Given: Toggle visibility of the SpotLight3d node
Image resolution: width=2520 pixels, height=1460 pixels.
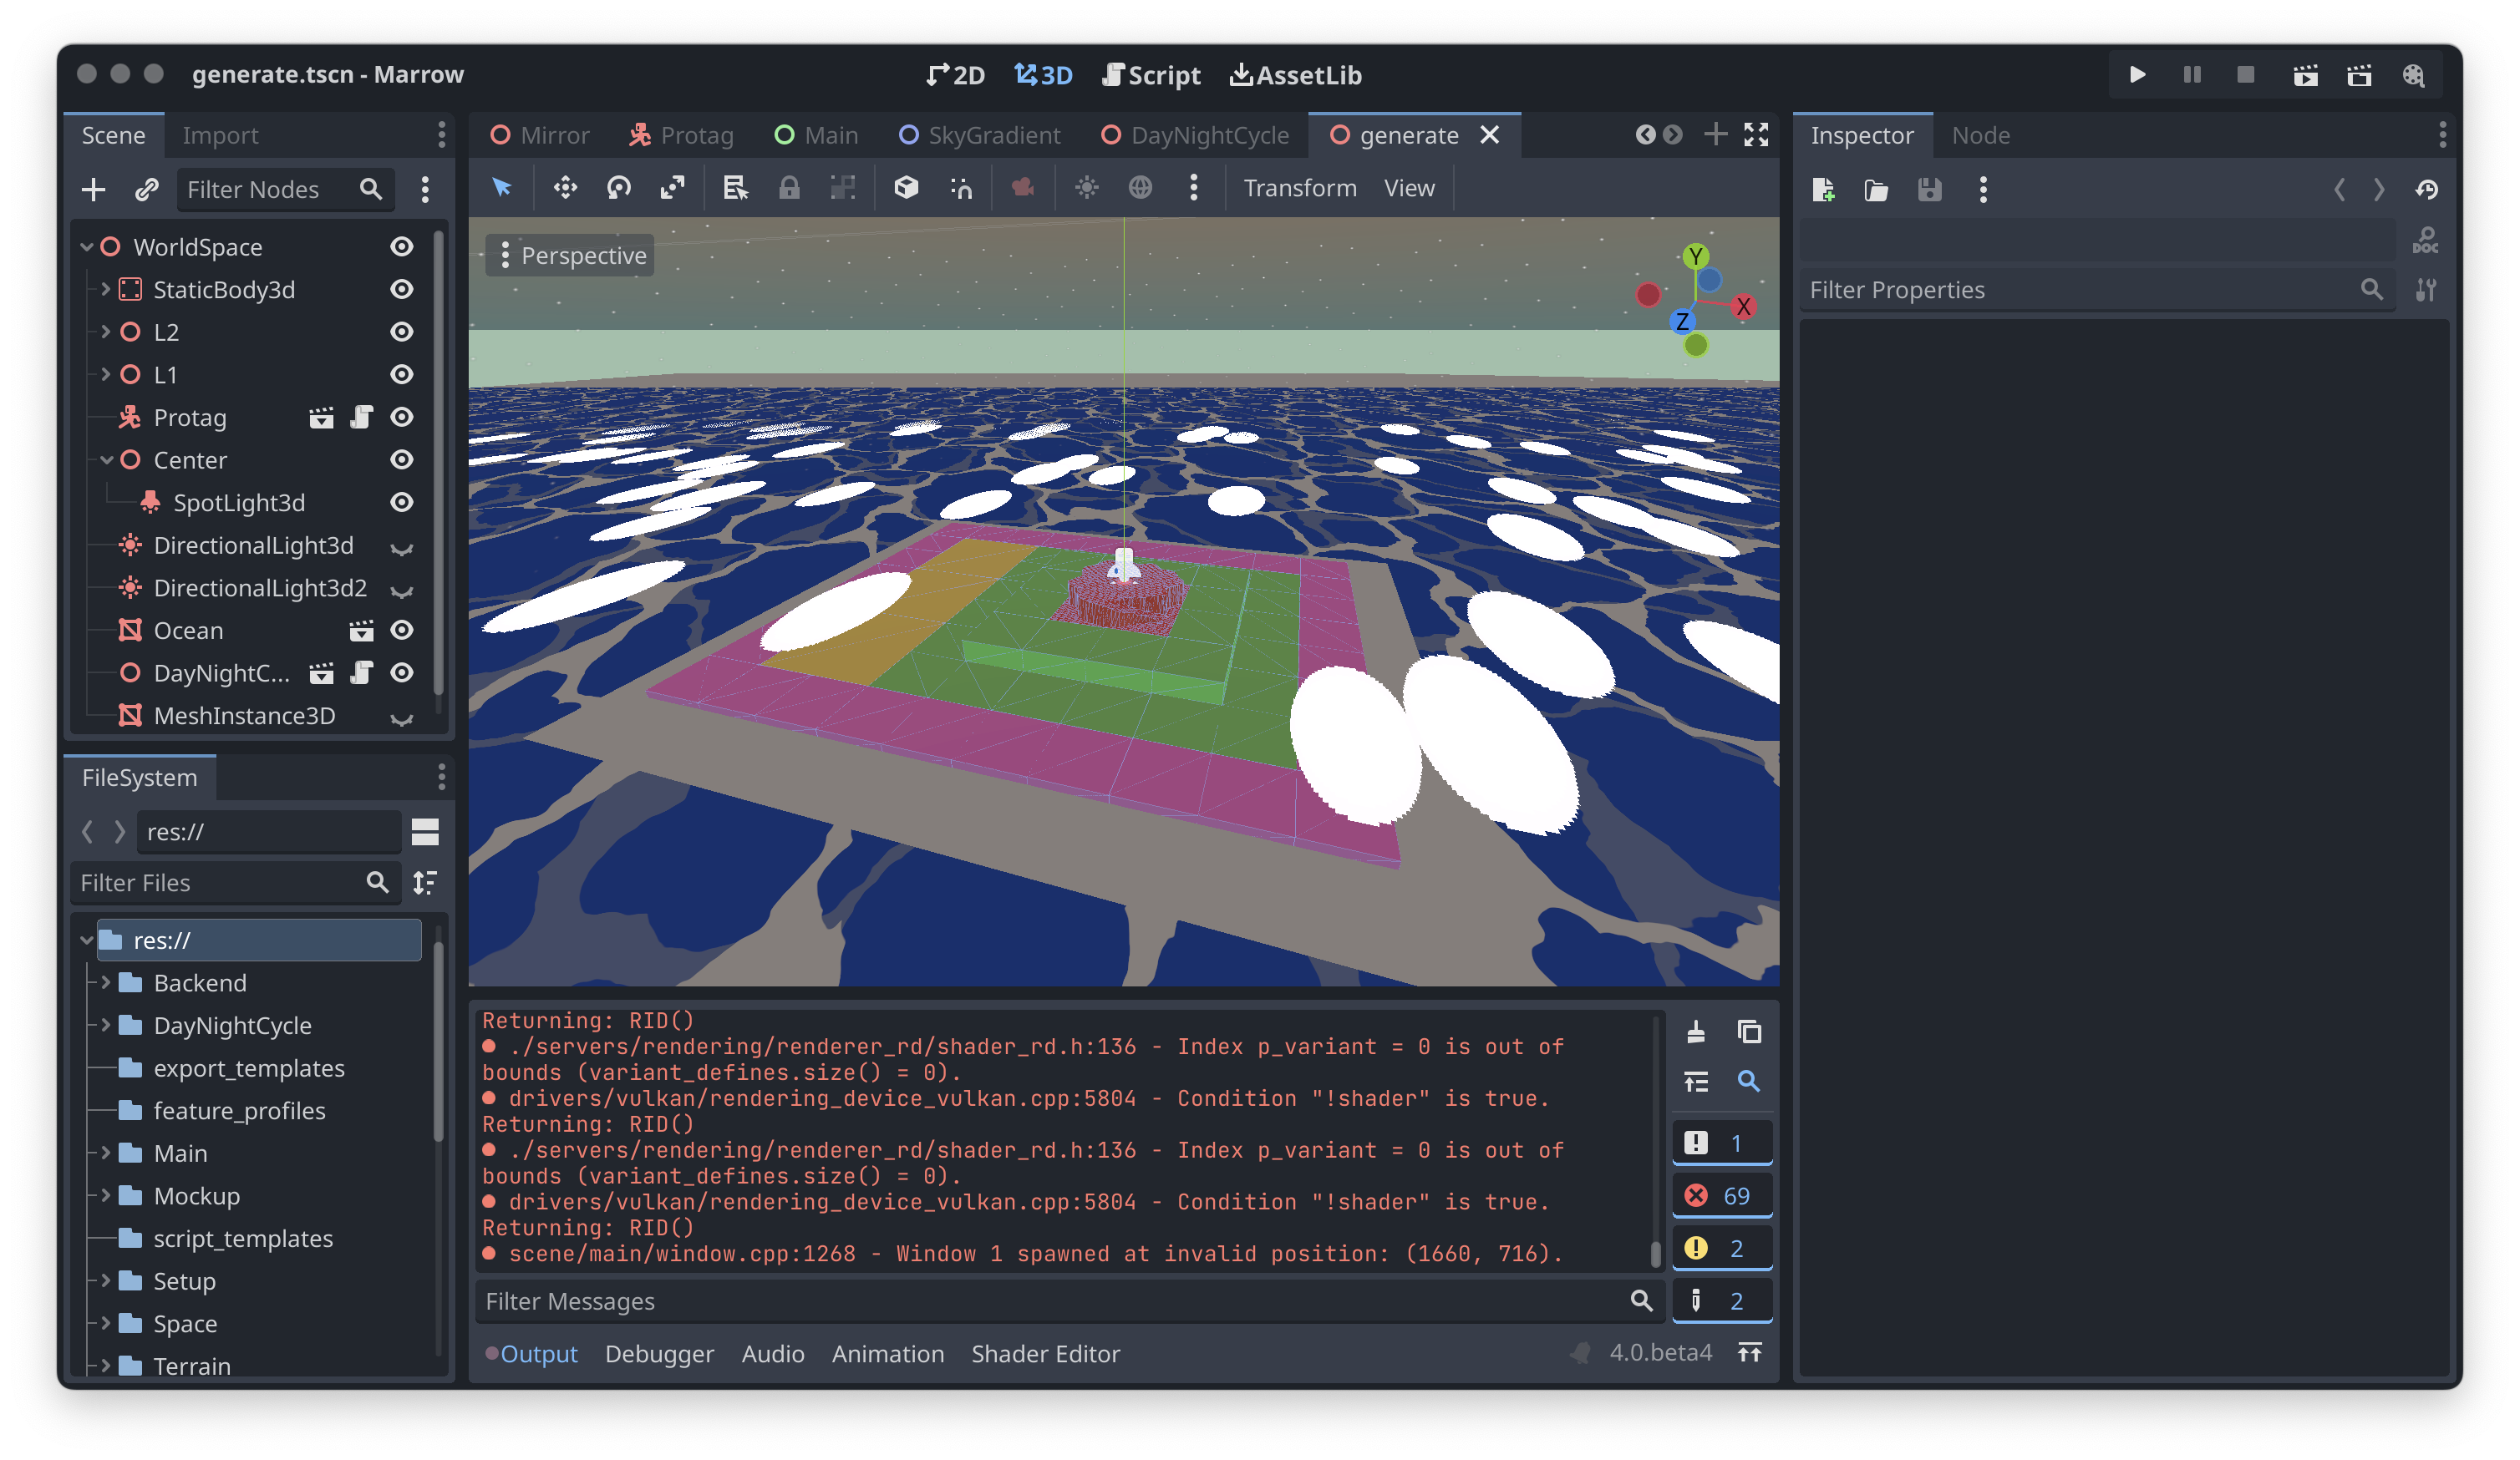Looking at the screenshot, I should click(x=402, y=503).
